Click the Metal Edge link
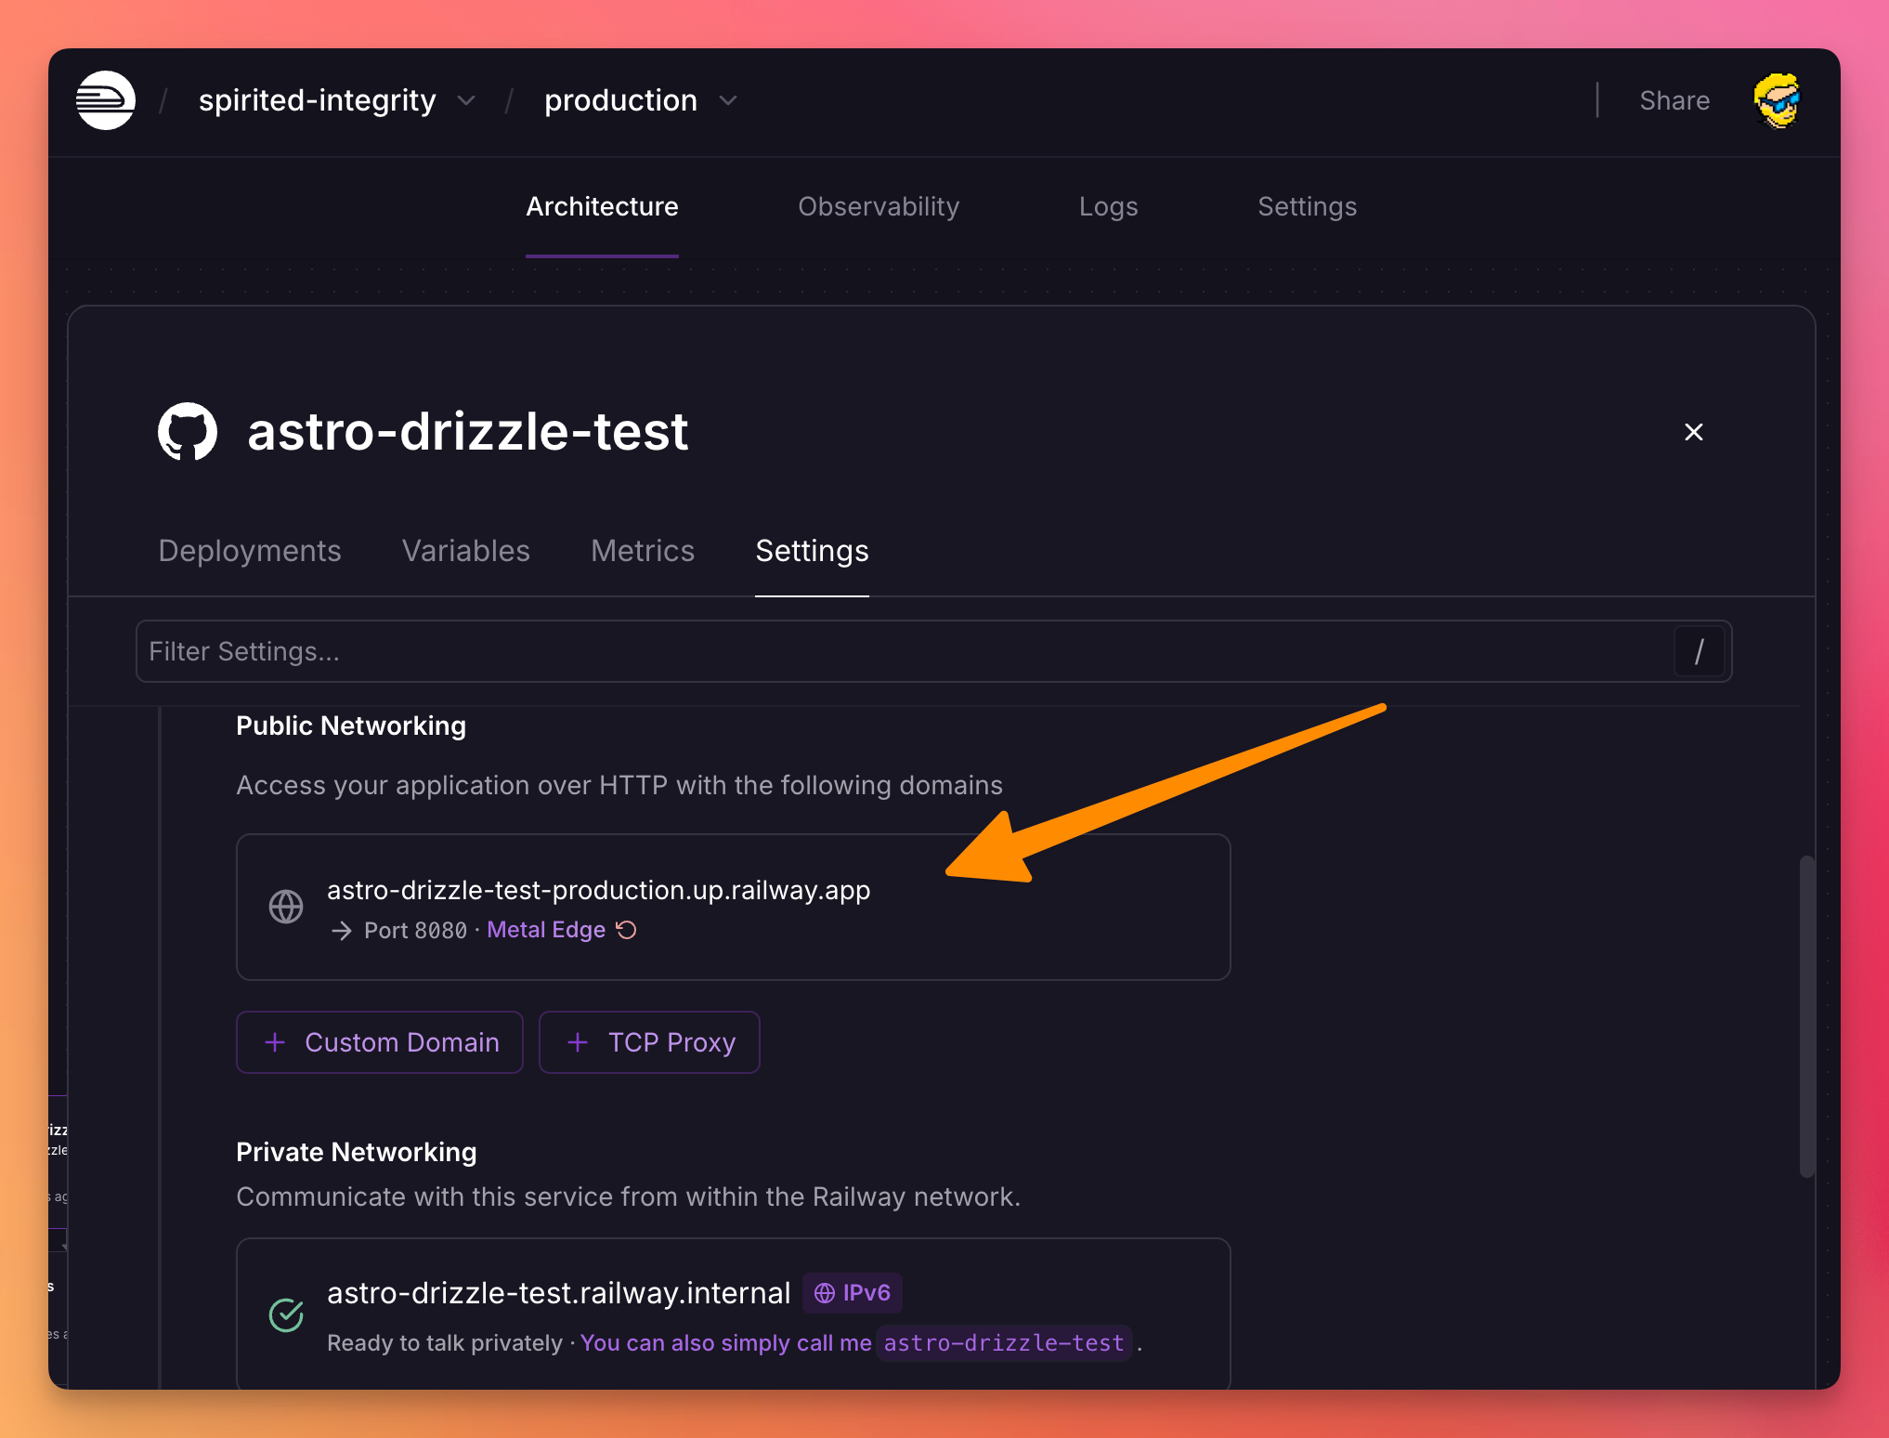The width and height of the screenshot is (1889, 1438). click(x=546, y=930)
